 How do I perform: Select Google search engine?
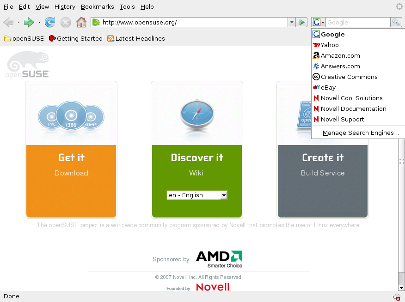(358, 34)
